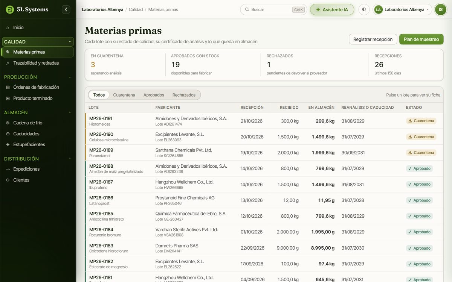The width and height of the screenshot is (452, 282).
Task: Collapse the sidebar with the chevron button
Action: (66, 9)
